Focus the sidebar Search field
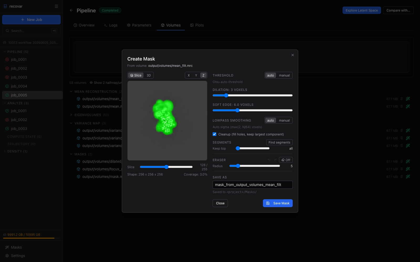 coord(31,31)
